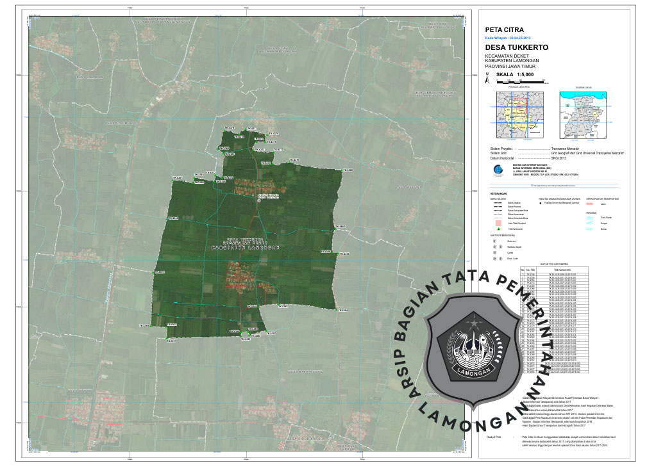Image resolution: width=656 pixels, height=470 pixels.
Task: Click the Titik Kartometrik table header
Action: point(562,268)
